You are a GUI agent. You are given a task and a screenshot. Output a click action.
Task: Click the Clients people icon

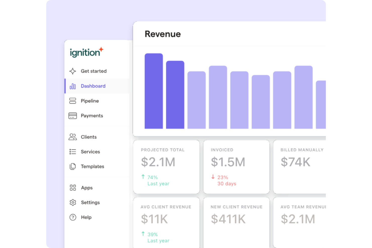click(72, 137)
